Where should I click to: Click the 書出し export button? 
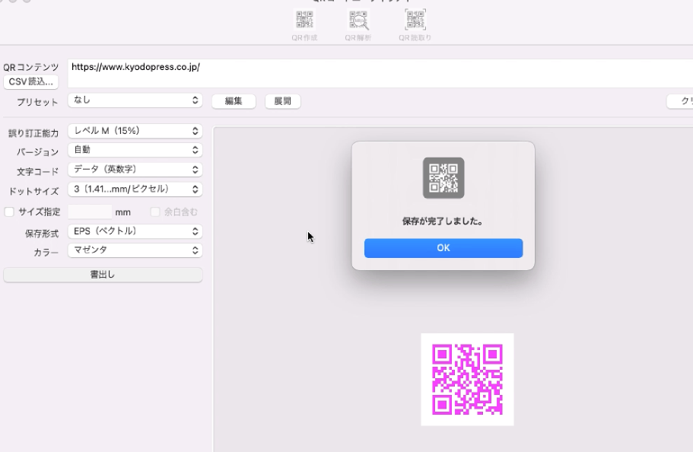(102, 274)
